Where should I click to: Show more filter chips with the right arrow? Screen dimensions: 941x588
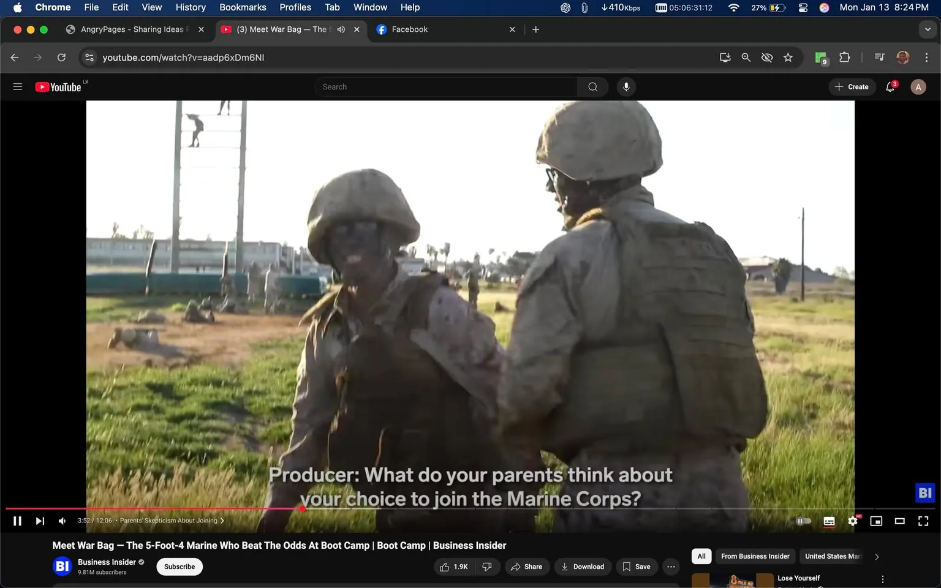(876, 556)
